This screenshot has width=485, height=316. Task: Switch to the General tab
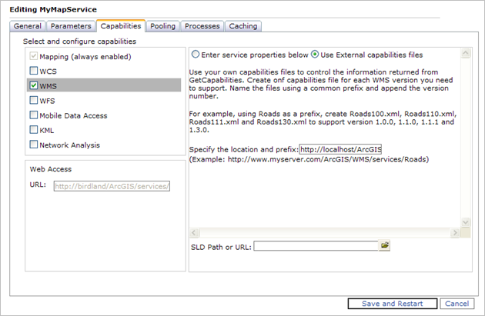(28, 26)
